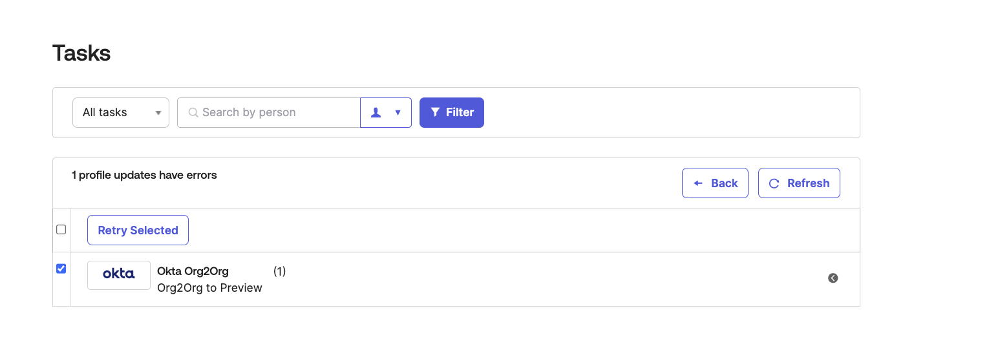Click the magnifier icon in search box
This screenshot has width=989, height=355.
click(193, 112)
